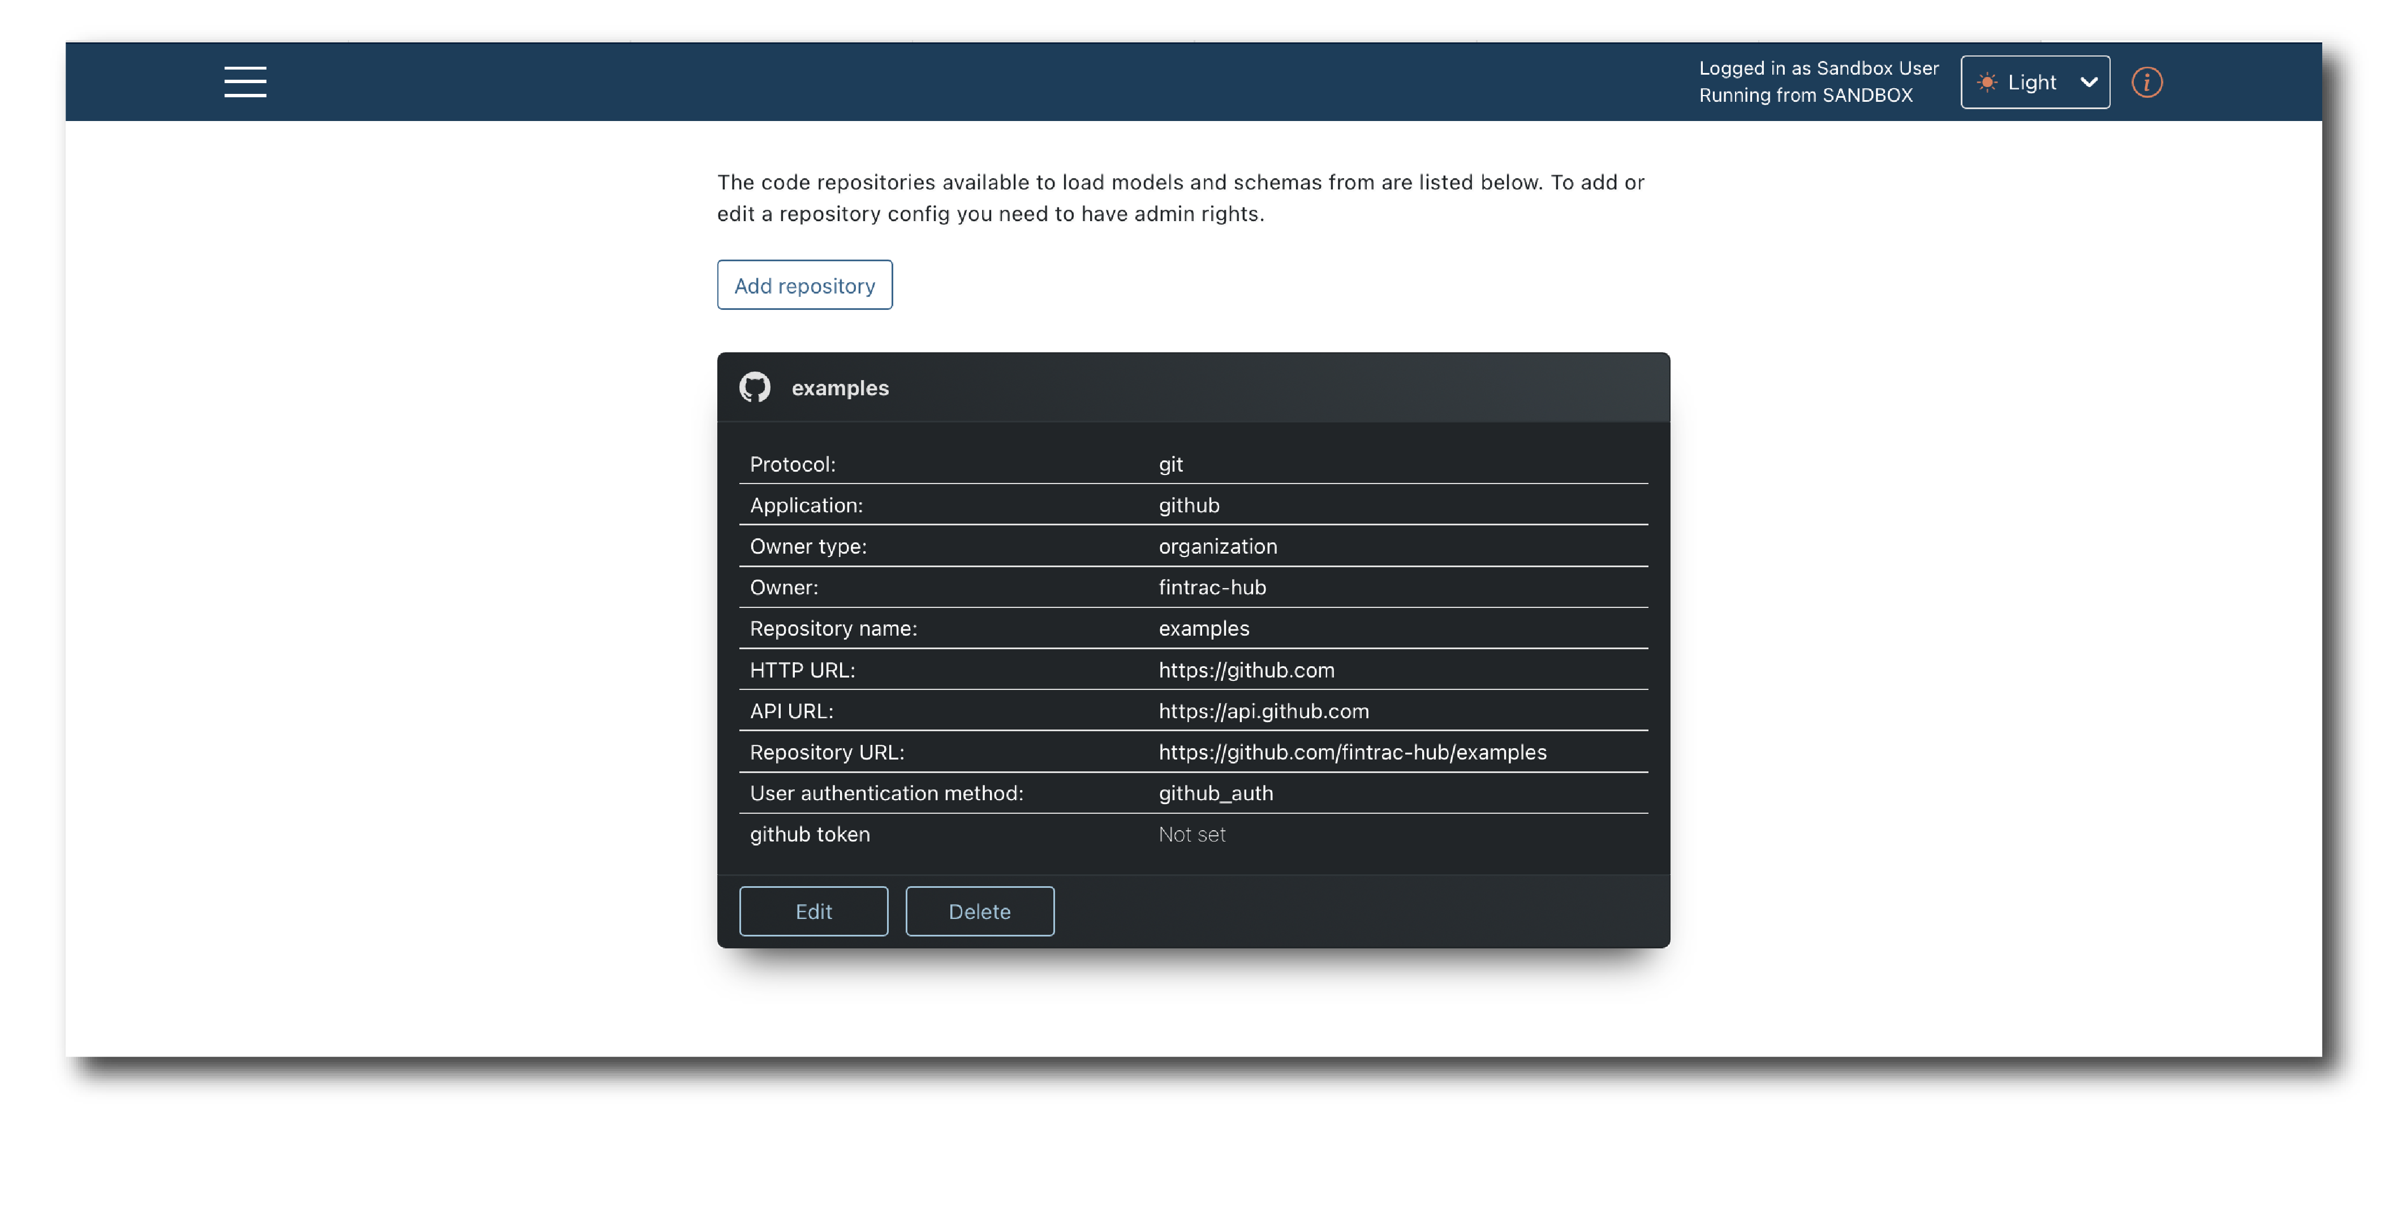This screenshot has height=1230, width=2402.
Task: Click the Protocol git value
Action: (1170, 464)
